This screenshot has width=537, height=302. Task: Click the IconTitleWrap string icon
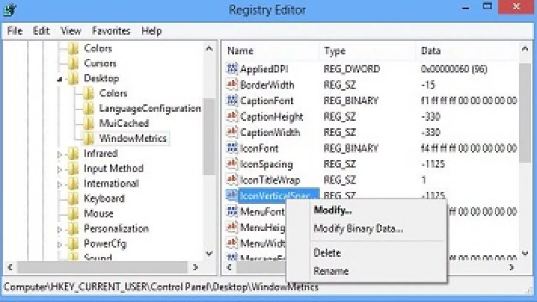(232, 180)
